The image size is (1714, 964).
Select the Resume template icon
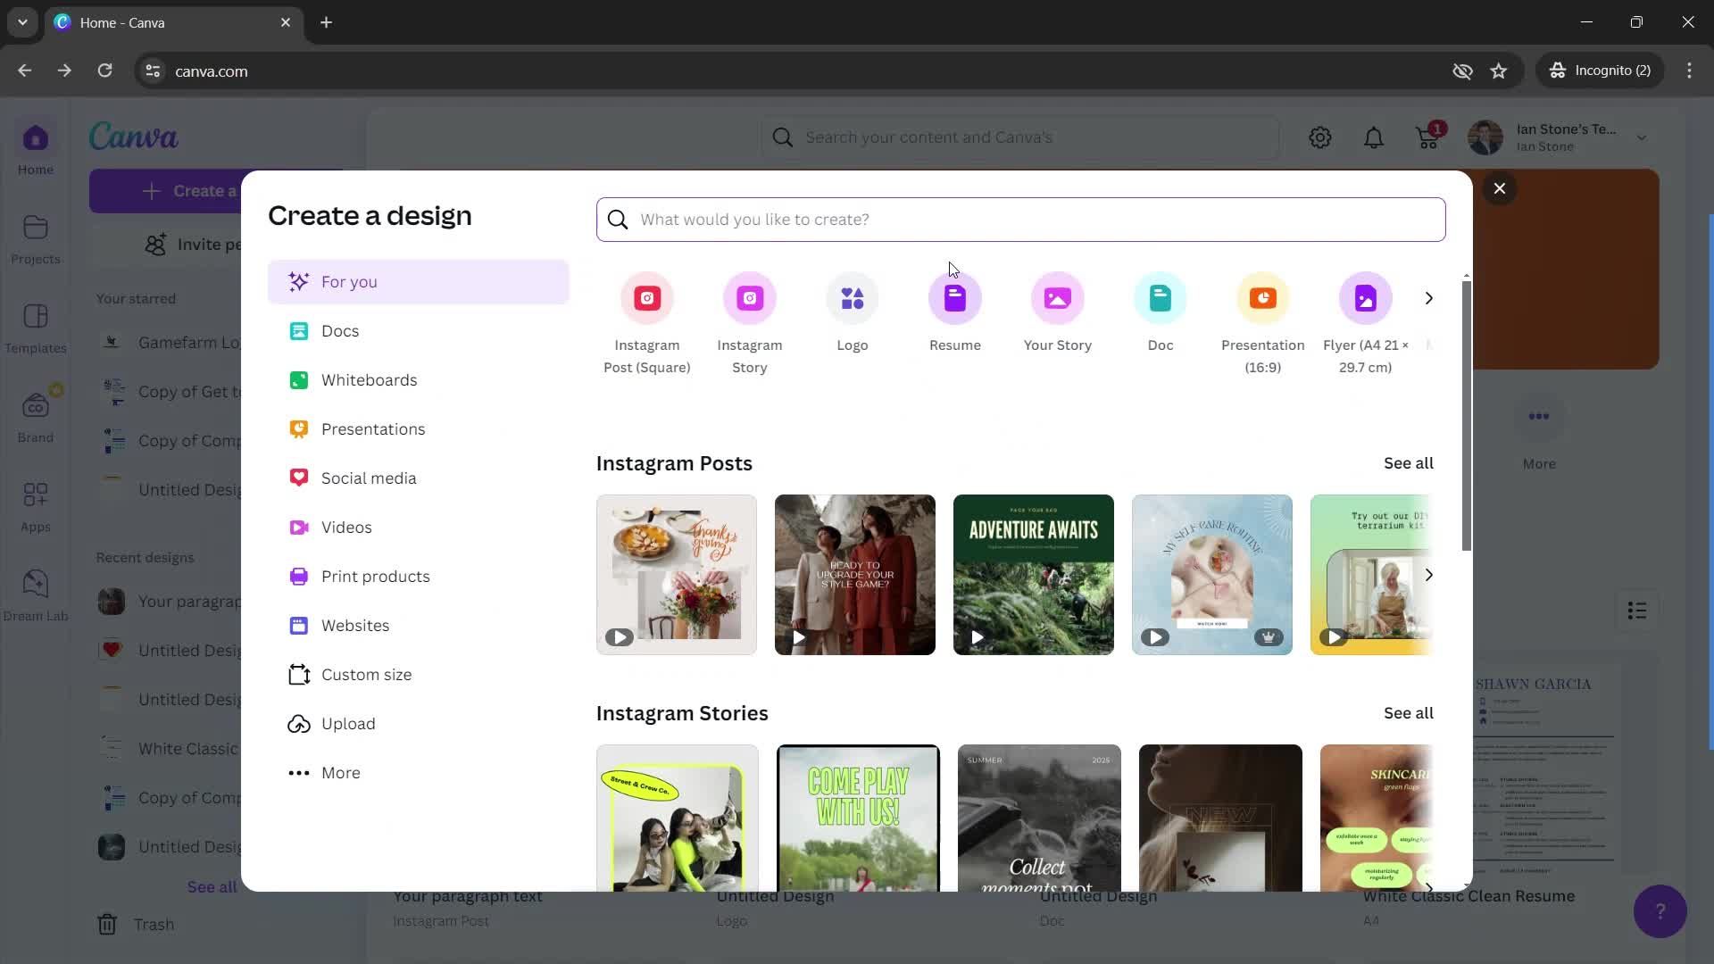coord(954,296)
